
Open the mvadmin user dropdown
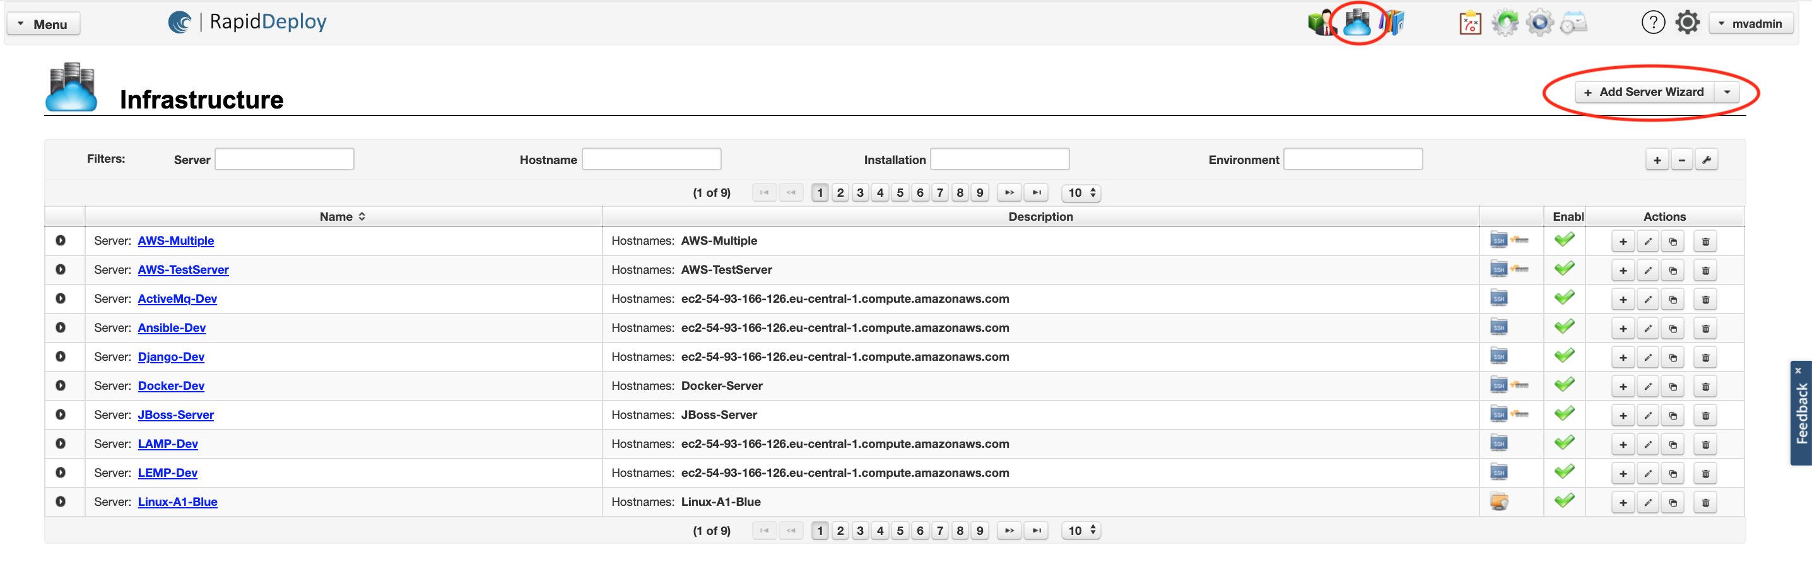click(x=1750, y=24)
